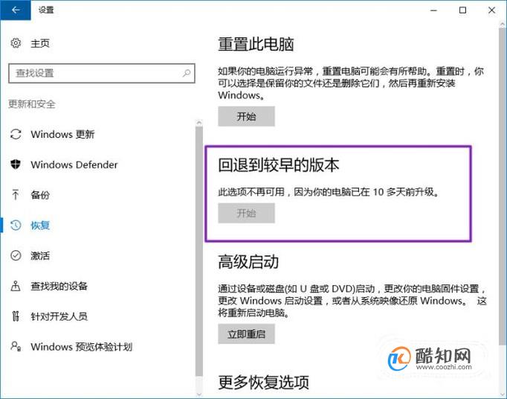Open Windows 预览体验计划 section
This screenshot has width=507, height=399.
click(x=82, y=347)
